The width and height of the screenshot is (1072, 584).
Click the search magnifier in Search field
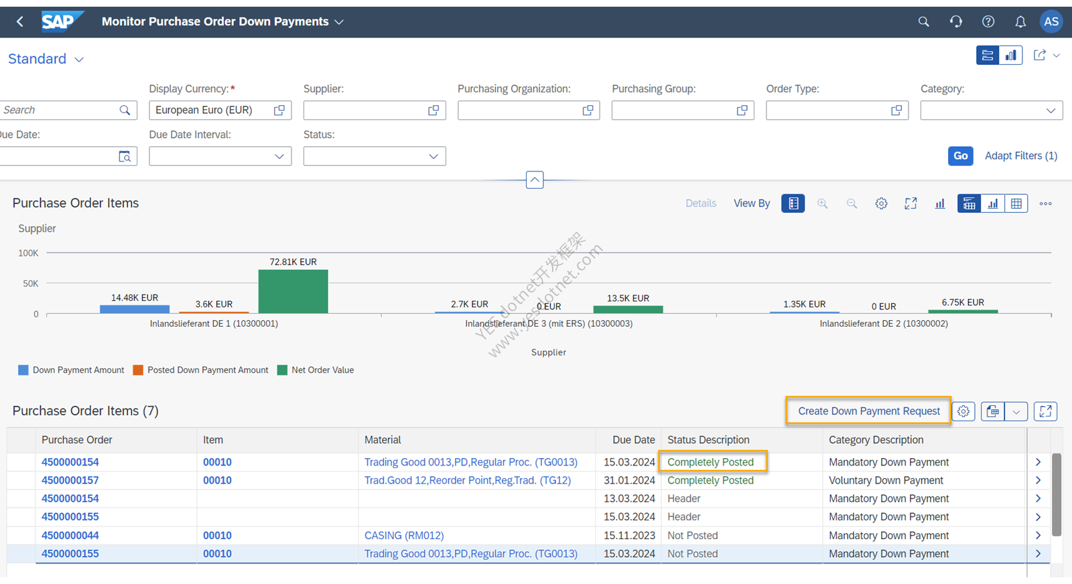[125, 110]
